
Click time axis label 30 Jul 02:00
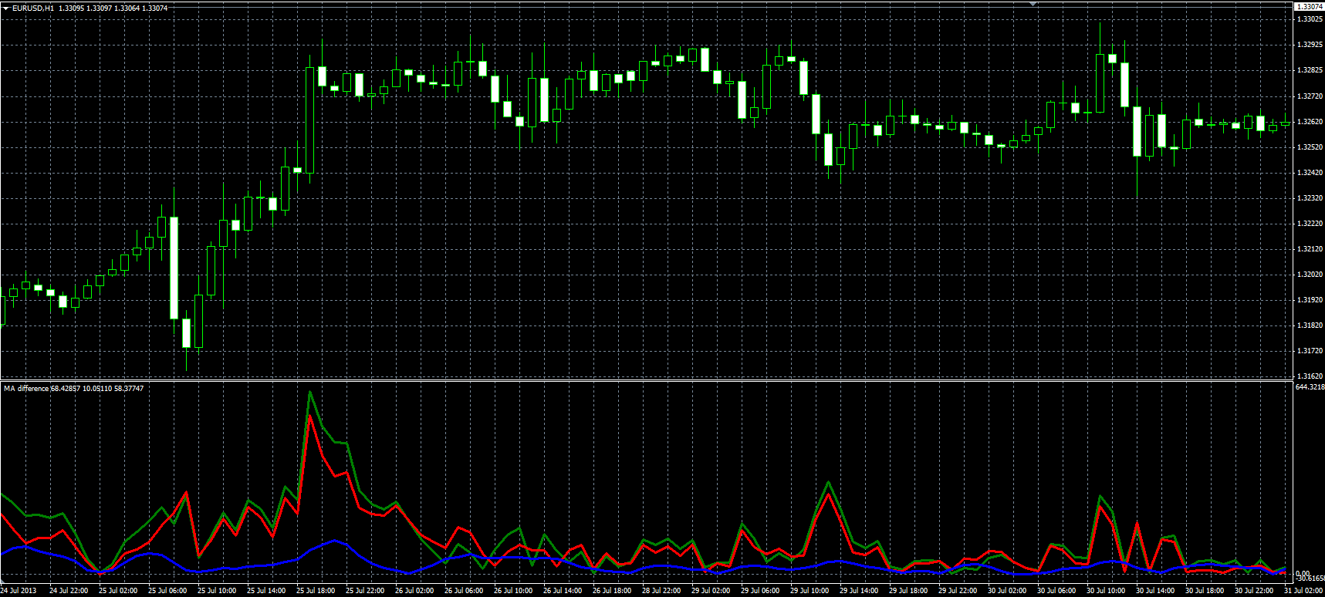click(1007, 591)
